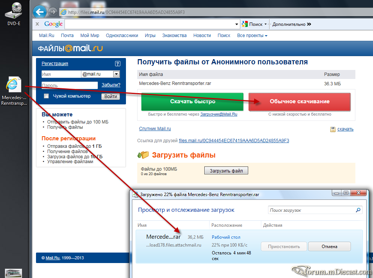Expand the Все проекты dropdown menu

[252, 36]
